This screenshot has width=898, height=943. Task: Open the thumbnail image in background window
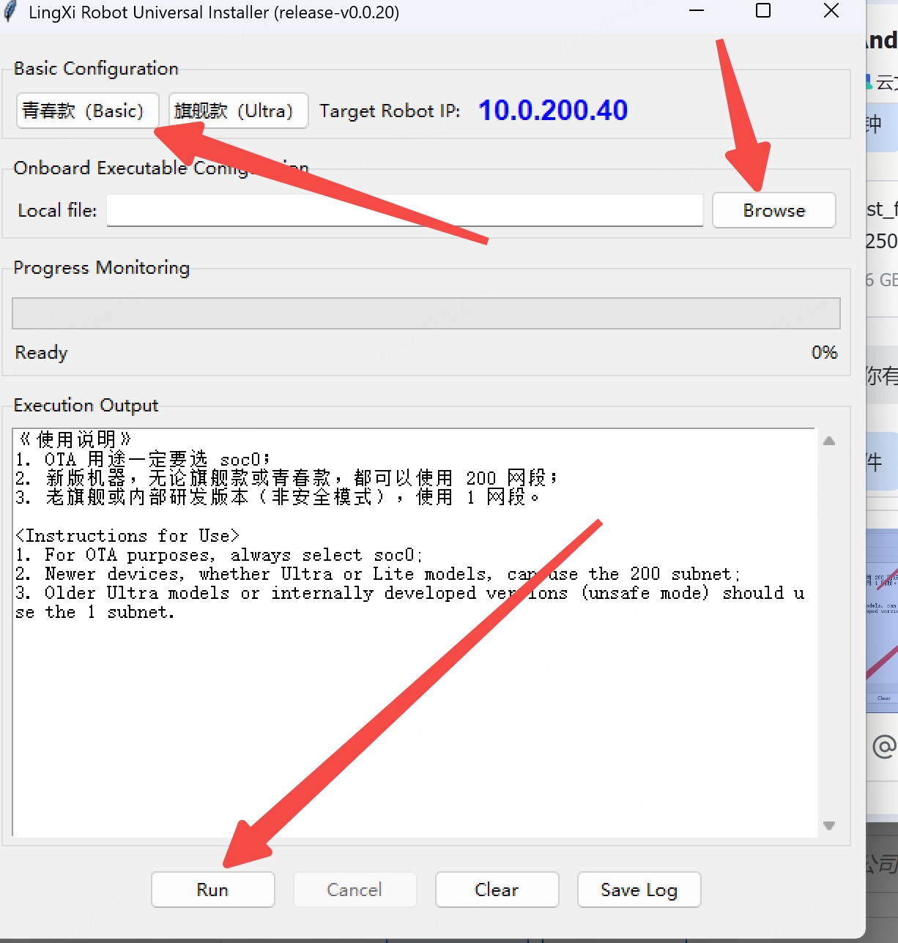[882, 619]
